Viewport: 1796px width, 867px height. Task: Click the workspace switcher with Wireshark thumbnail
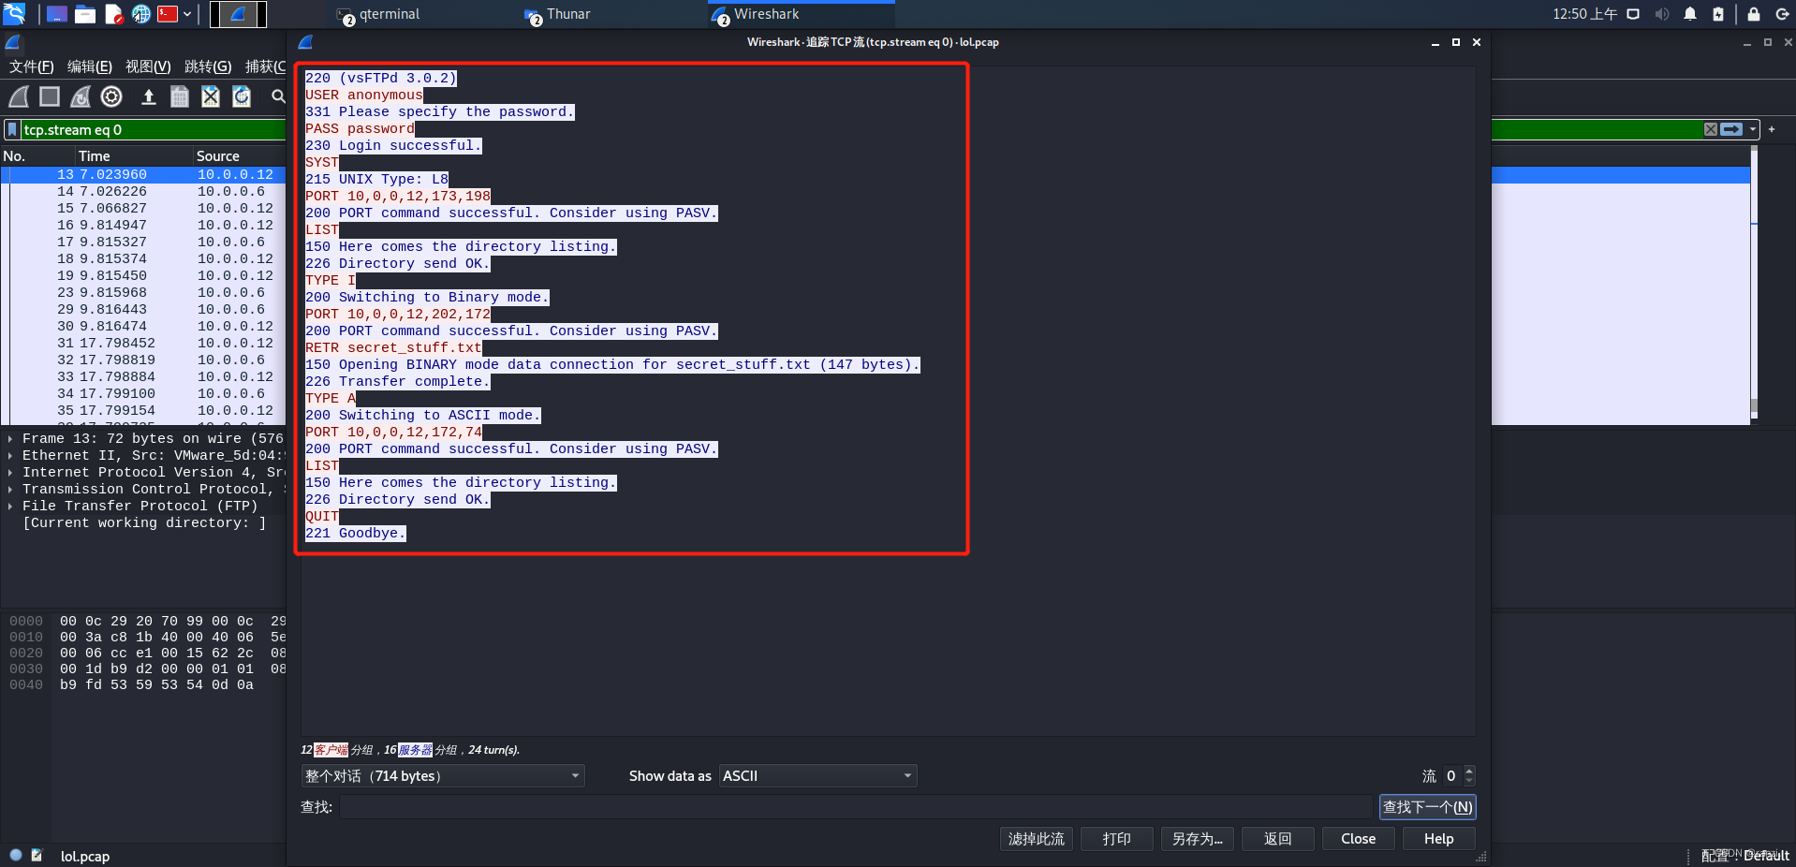pos(238,14)
